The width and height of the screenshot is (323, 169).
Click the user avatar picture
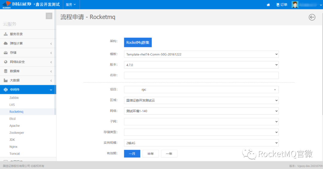coord(295,4)
